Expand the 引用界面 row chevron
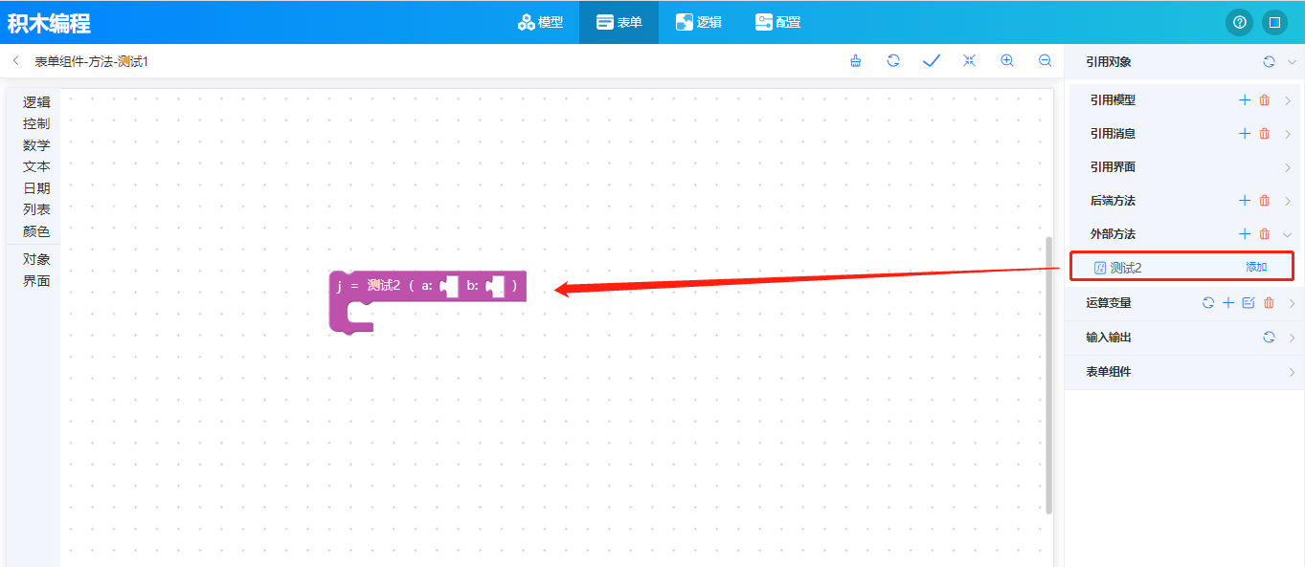 point(1288,167)
